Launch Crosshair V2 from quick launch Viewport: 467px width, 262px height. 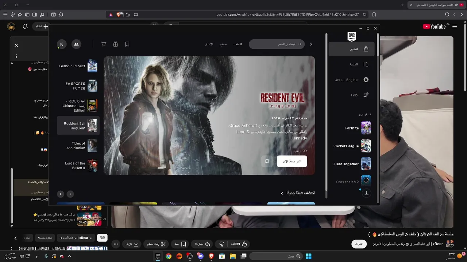[351, 182]
